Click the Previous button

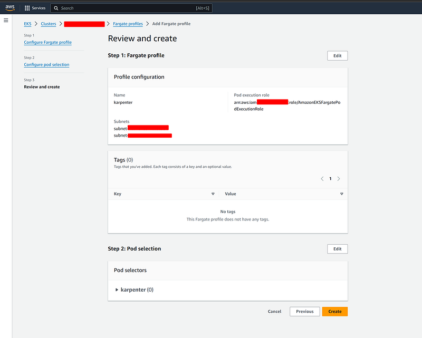click(305, 311)
